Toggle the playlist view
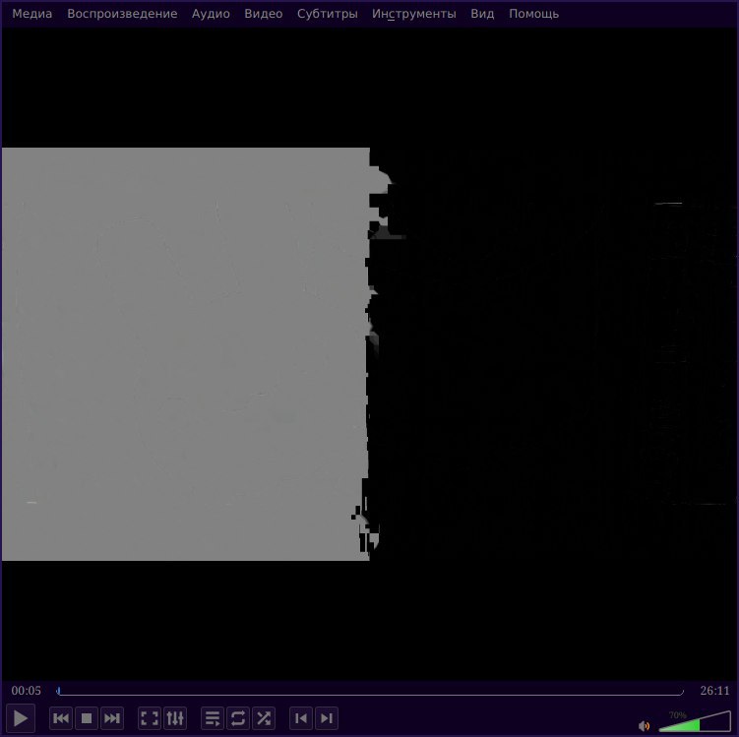 [213, 718]
